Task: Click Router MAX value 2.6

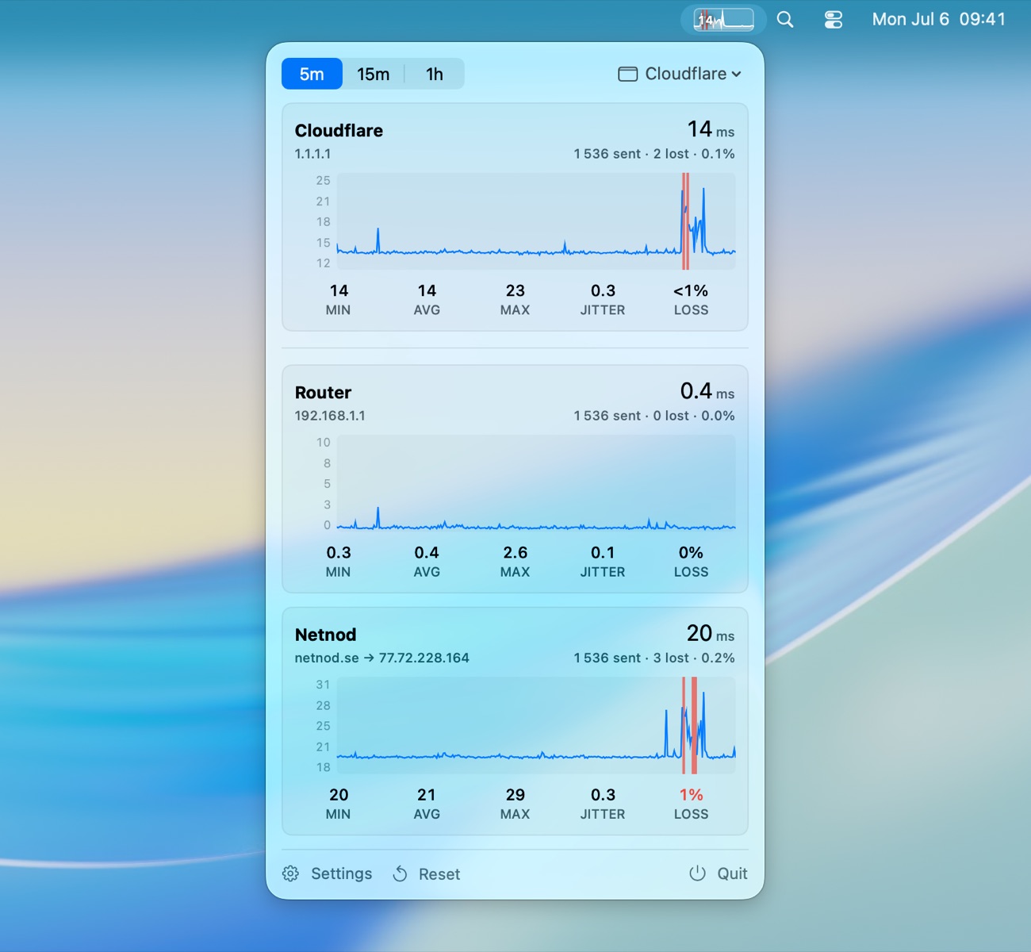Action: pos(515,553)
